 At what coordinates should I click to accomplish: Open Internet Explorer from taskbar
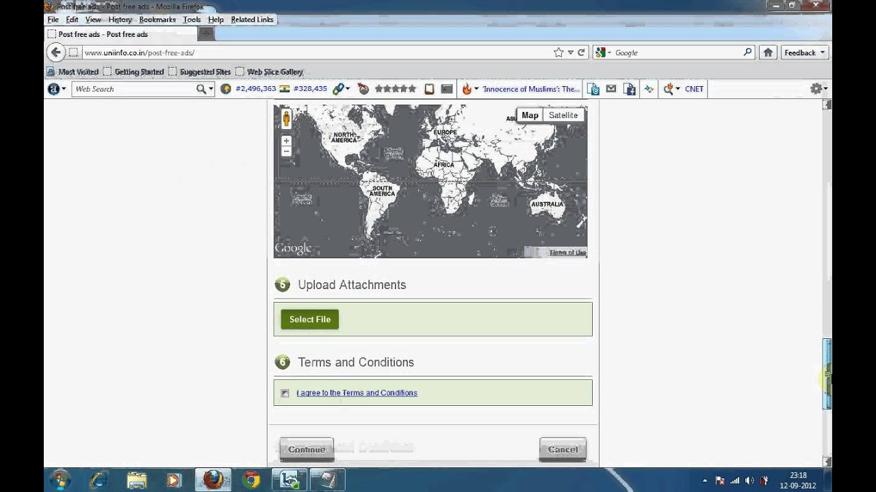pyautogui.click(x=98, y=480)
